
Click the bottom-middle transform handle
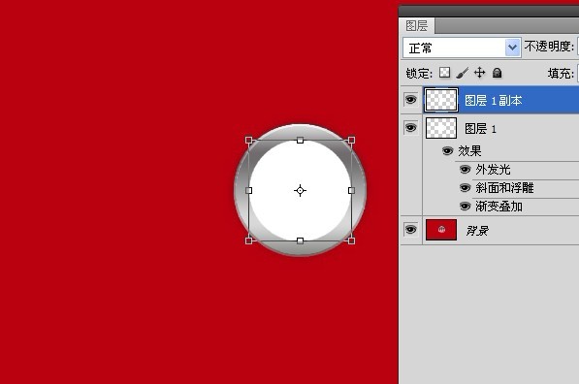coord(301,240)
